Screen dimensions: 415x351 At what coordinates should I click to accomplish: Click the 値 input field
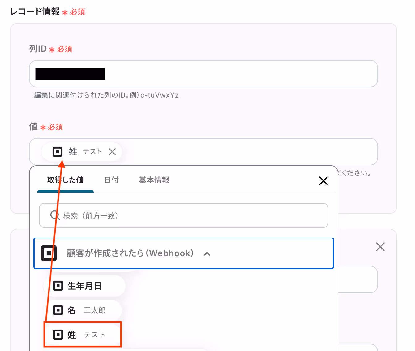click(203, 152)
